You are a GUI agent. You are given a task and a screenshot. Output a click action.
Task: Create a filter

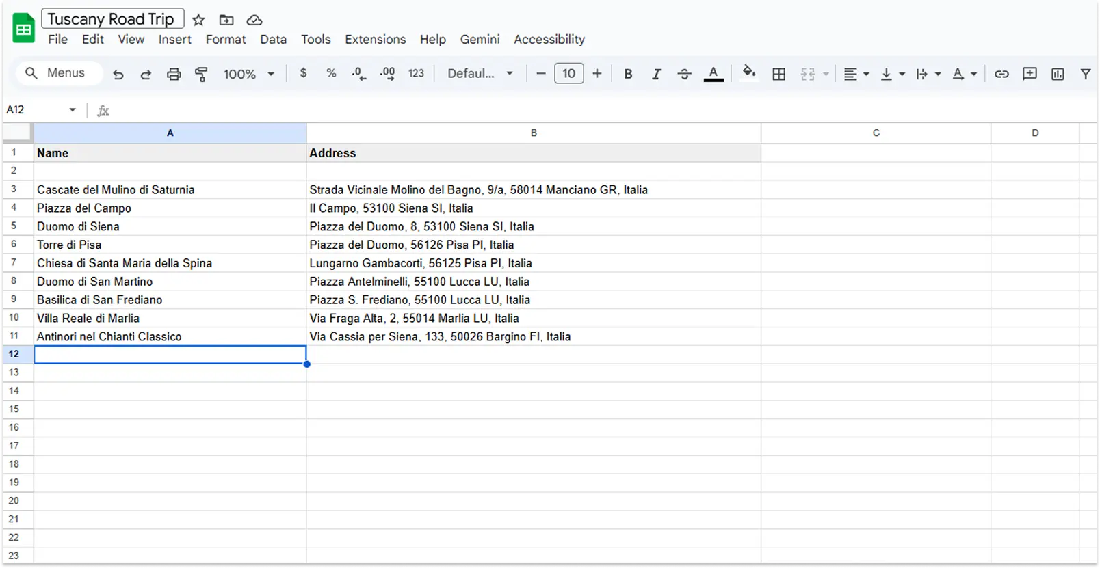[x=1085, y=74]
